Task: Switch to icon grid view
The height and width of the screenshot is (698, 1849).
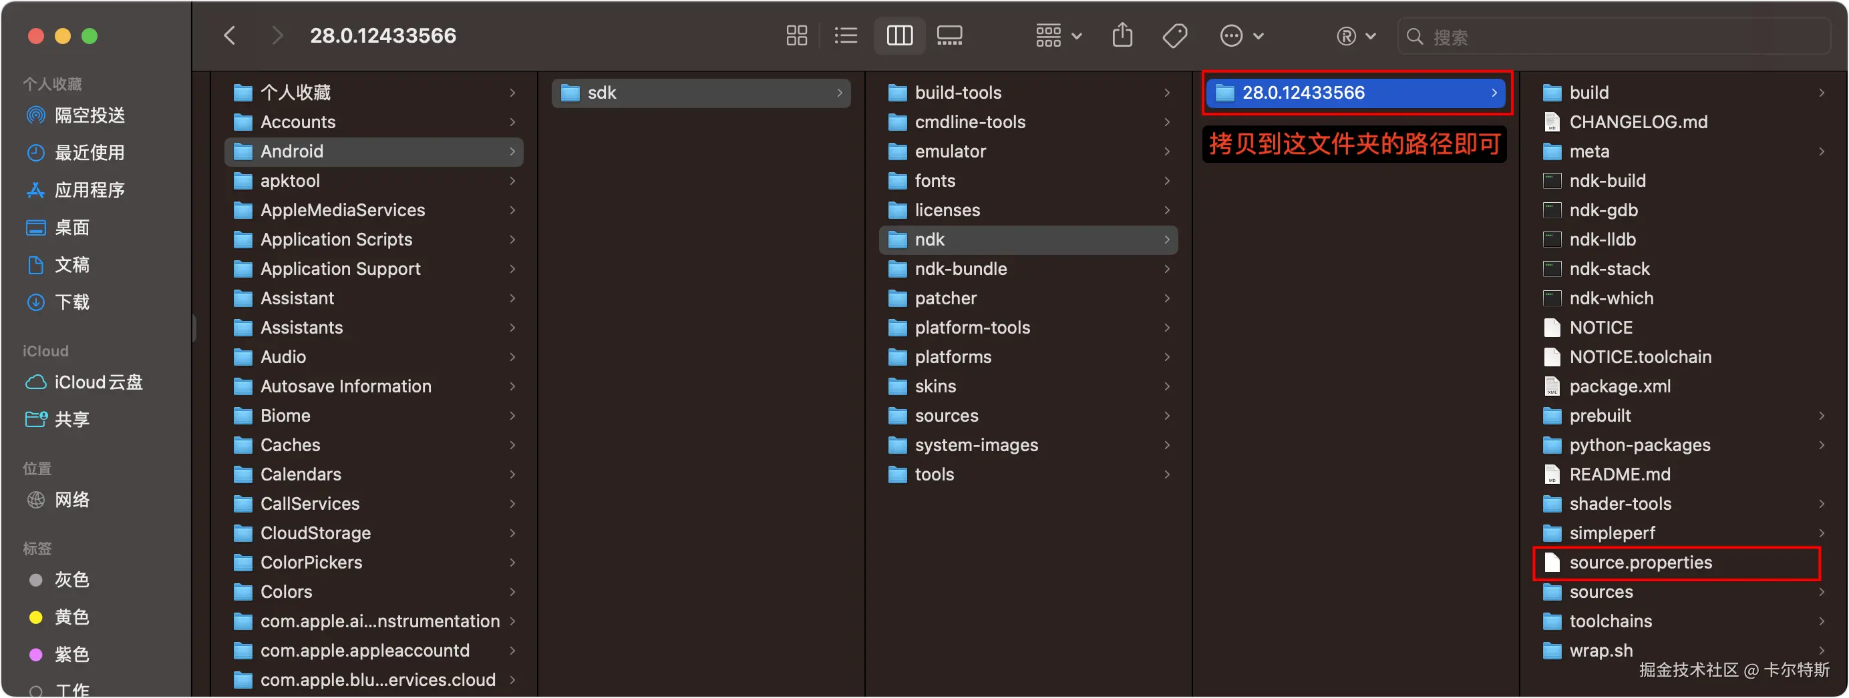Action: tap(796, 36)
